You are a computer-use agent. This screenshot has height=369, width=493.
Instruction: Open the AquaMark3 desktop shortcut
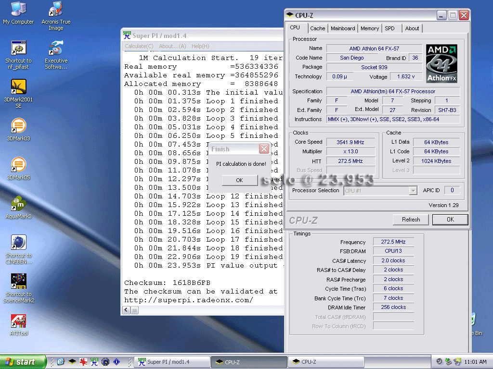[18, 204]
